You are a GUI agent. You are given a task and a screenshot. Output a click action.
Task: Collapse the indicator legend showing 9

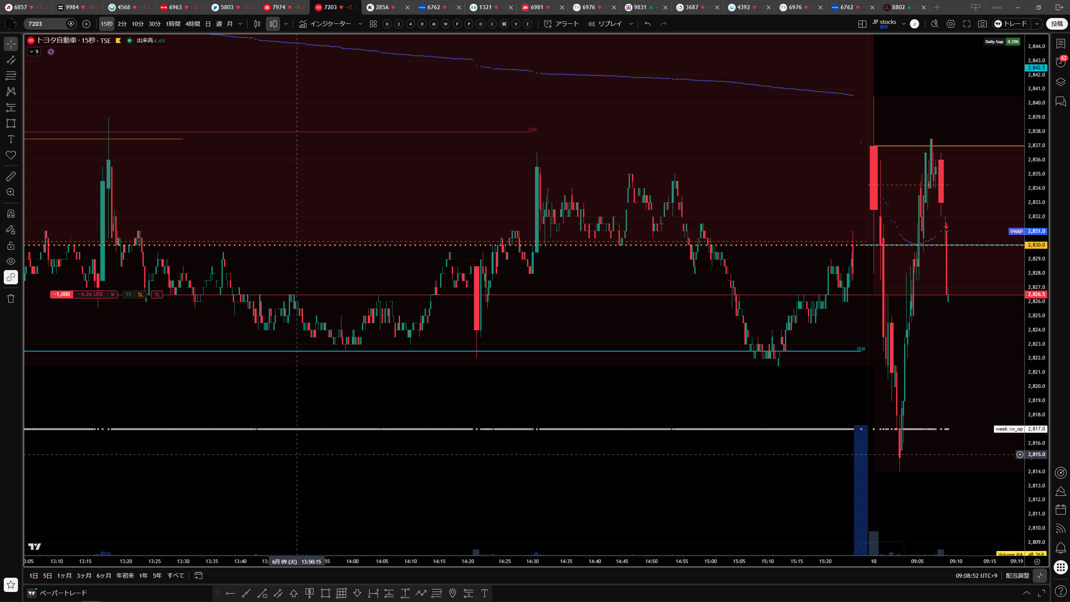[x=34, y=52]
